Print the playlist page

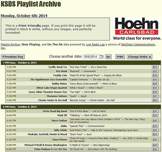pyautogui.click(x=120, y=57)
